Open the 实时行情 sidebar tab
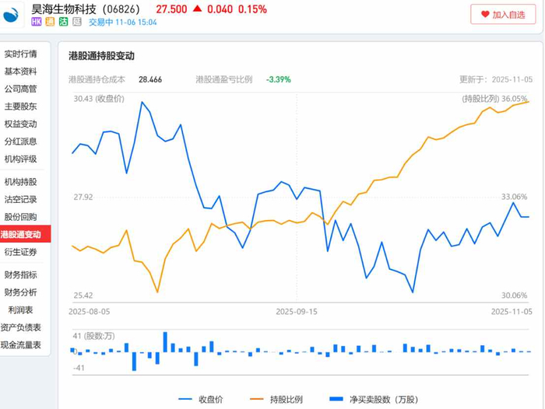 pos(21,54)
